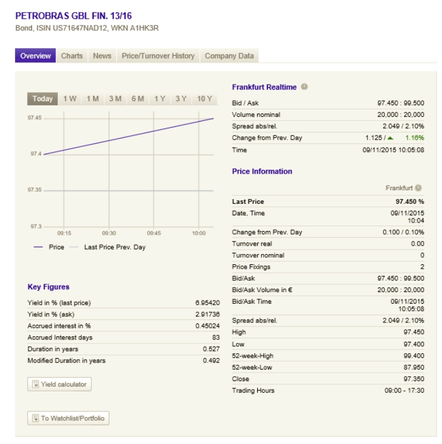
Task: Click the Frankfurt Realtime heading
Action: [x=264, y=87]
